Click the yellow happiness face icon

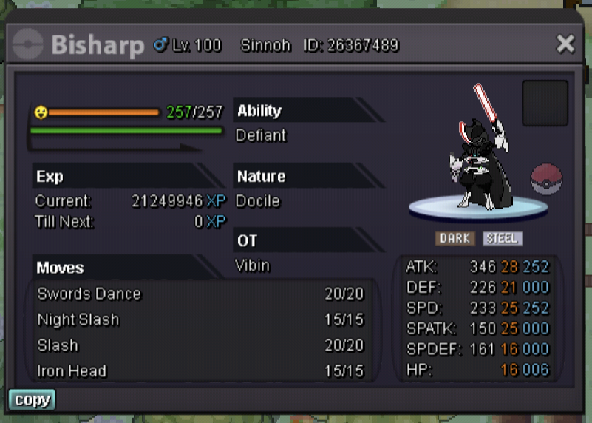point(41,112)
